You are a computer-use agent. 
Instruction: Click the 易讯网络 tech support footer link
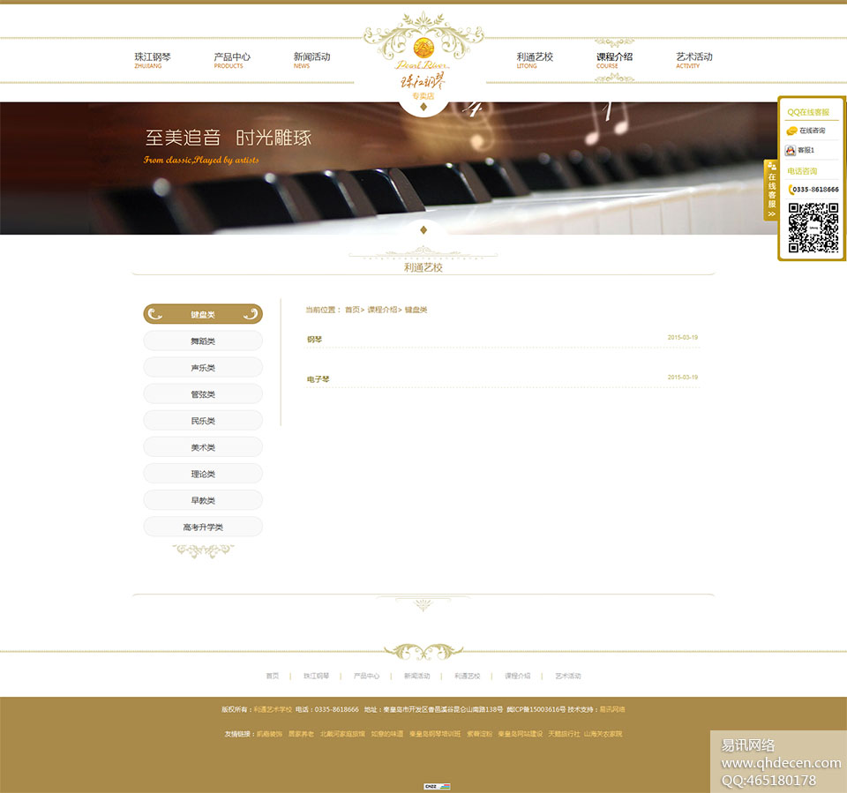pos(612,709)
